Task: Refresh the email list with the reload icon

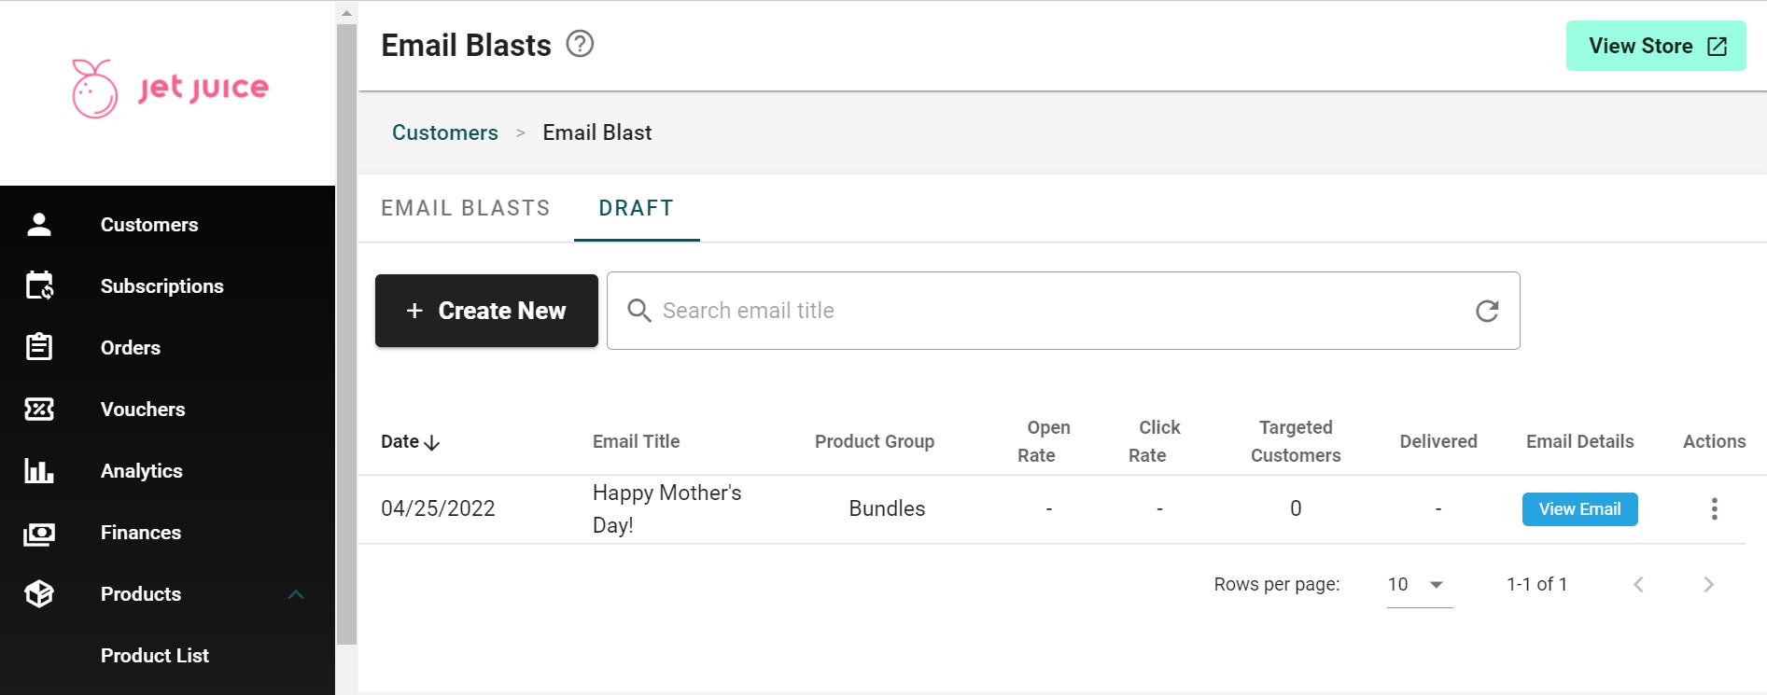Action: click(1487, 311)
